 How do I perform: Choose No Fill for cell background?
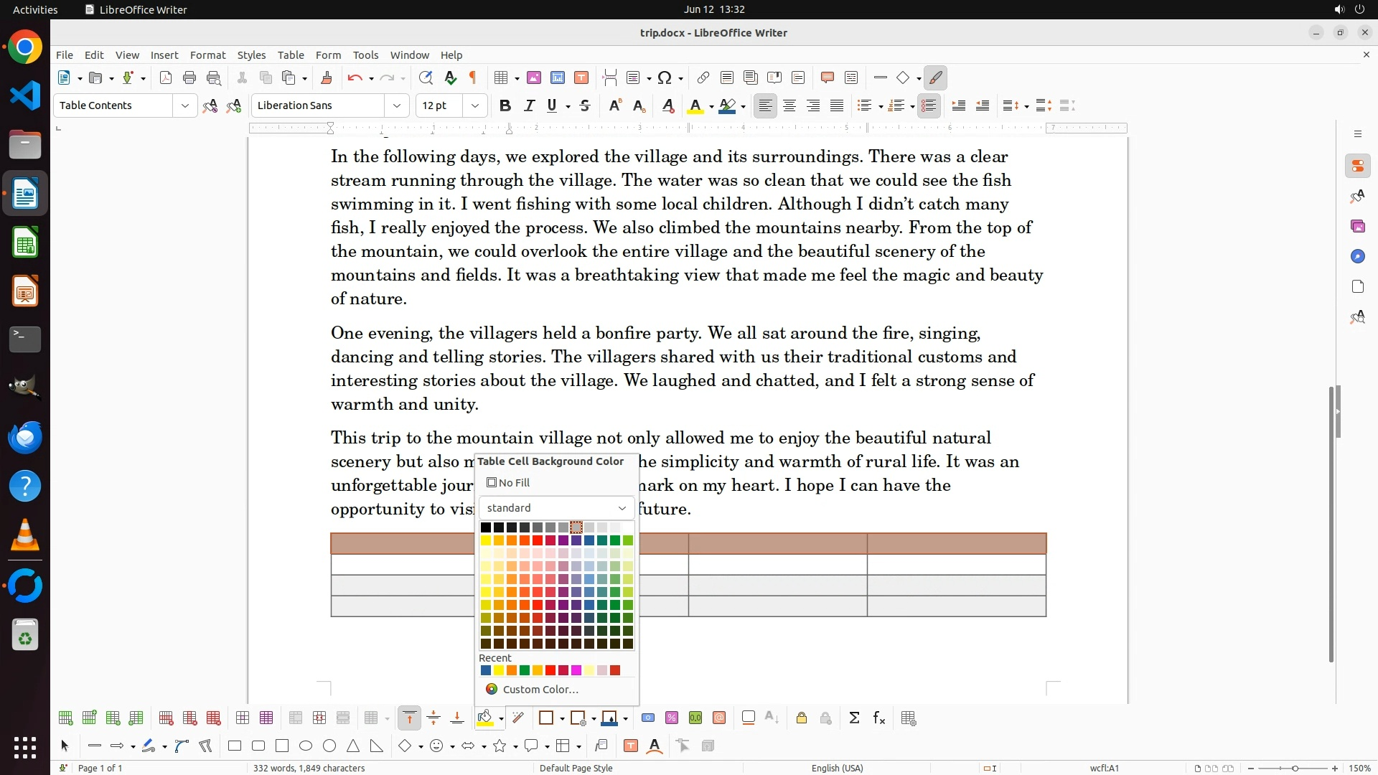[x=508, y=483]
